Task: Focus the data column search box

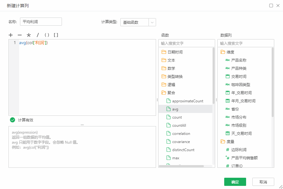Action: (x=245, y=43)
